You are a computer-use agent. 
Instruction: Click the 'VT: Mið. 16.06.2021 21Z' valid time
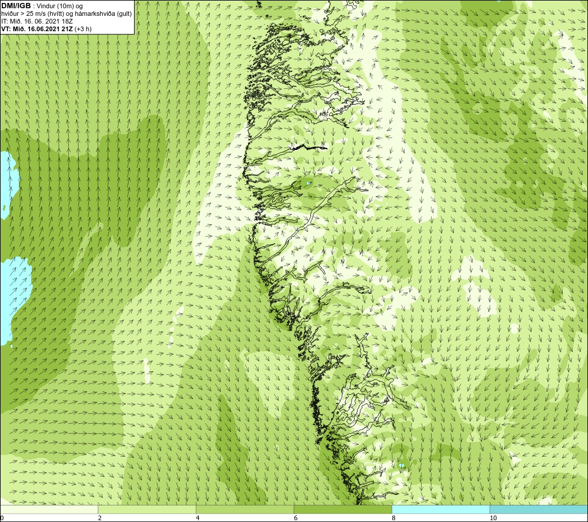tap(38, 29)
